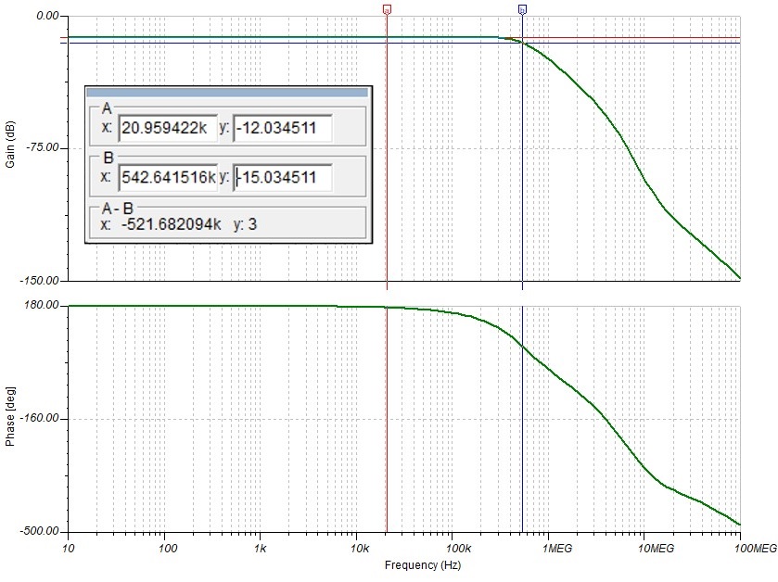Screen dimensions: 778x582
Task: Select cursor A y field showing -12.034511
Action: 282,128
